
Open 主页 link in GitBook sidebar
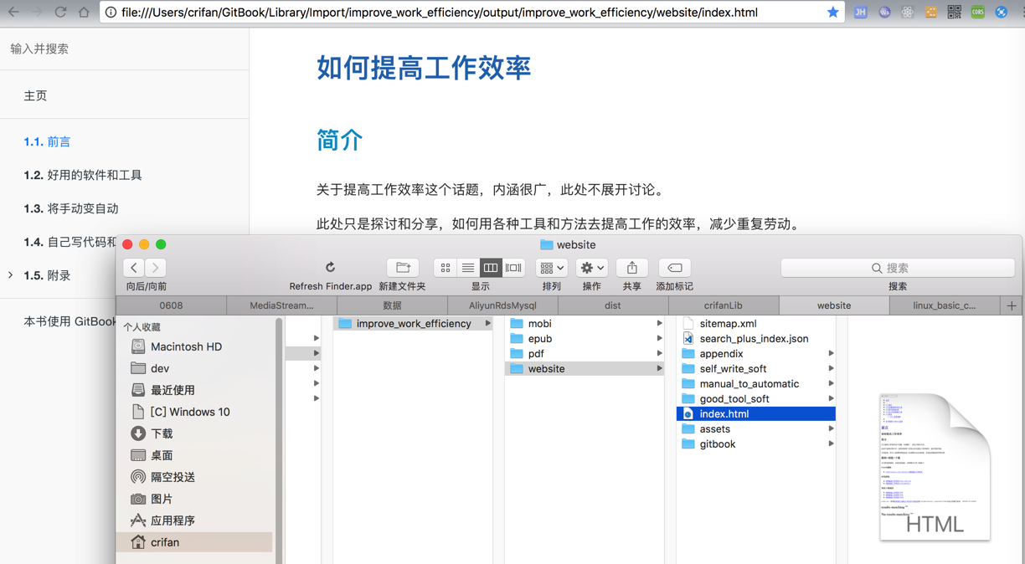point(35,95)
